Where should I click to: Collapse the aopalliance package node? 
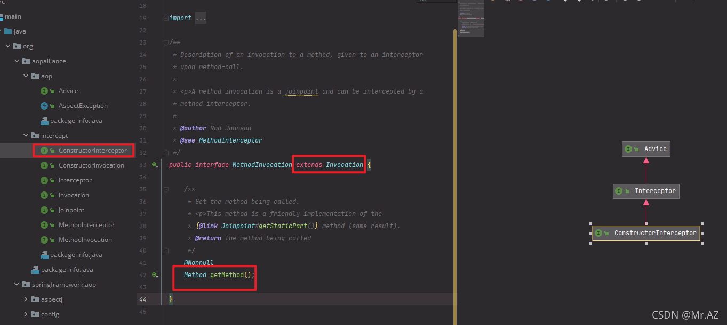click(17, 61)
